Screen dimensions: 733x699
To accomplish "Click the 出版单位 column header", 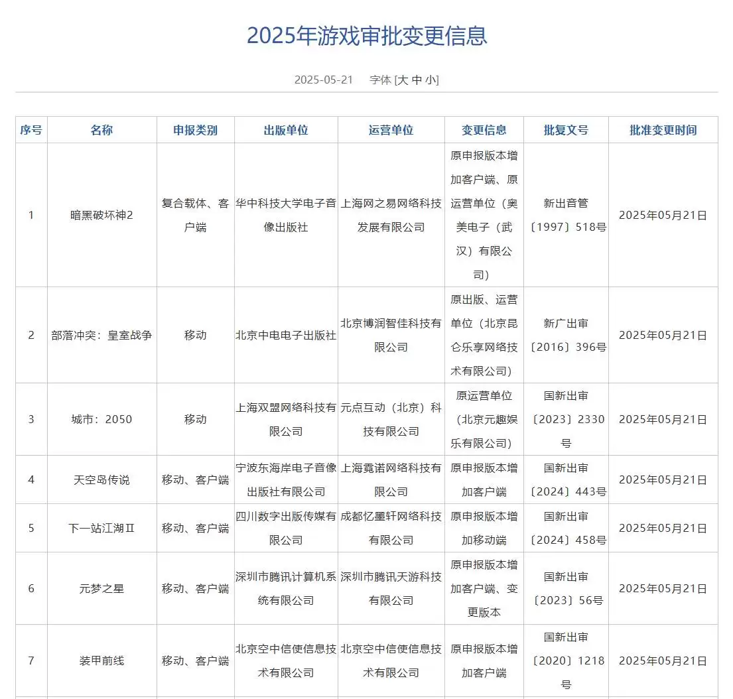I will click(x=286, y=130).
